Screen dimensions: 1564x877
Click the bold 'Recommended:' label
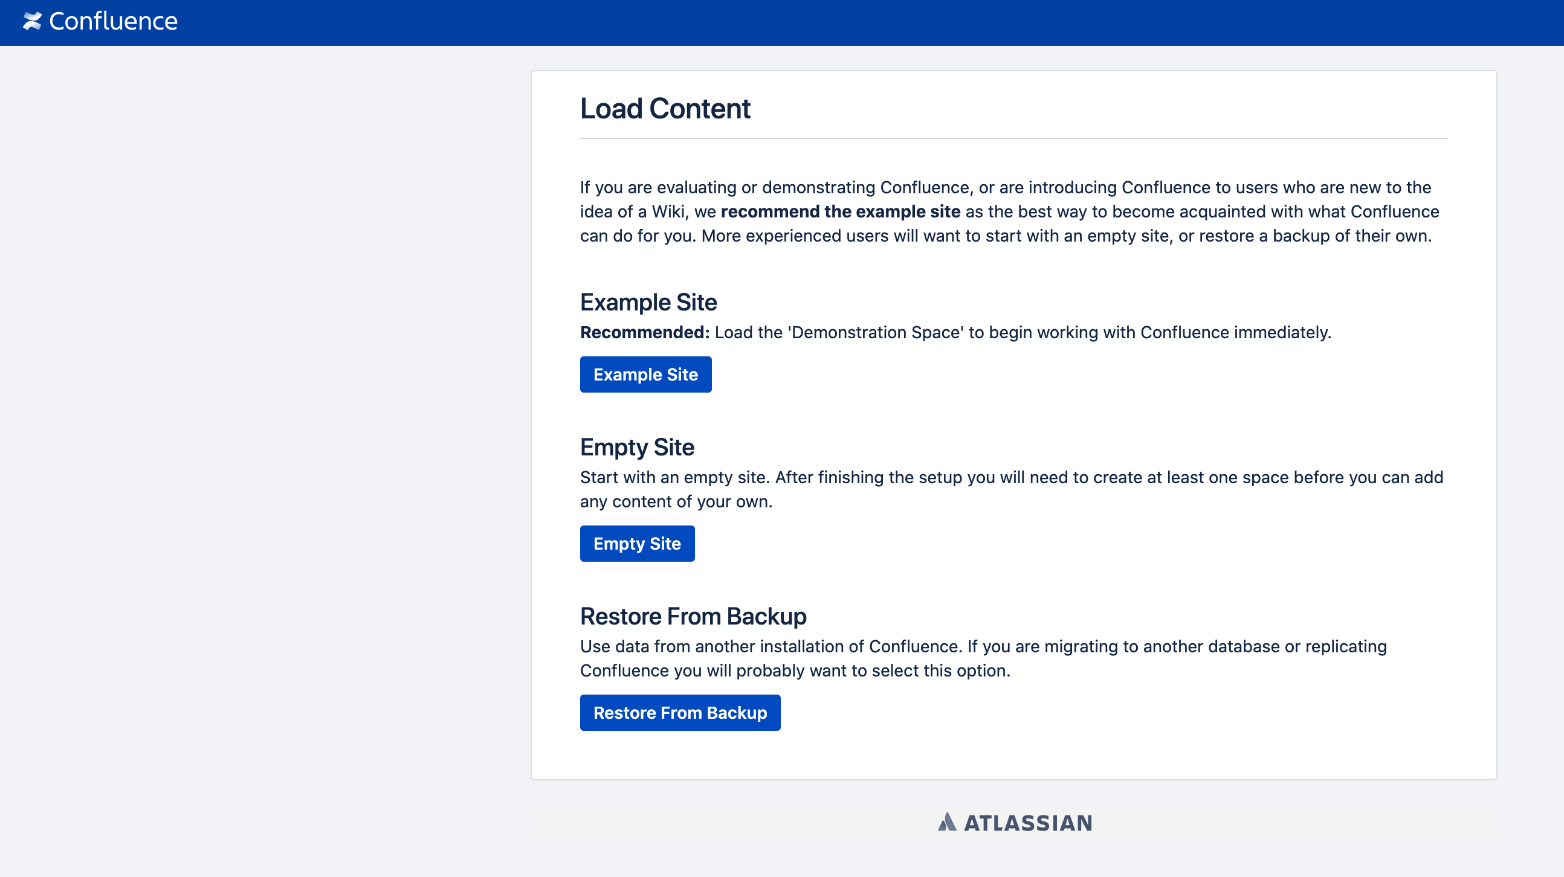click(x=645, y=333)
